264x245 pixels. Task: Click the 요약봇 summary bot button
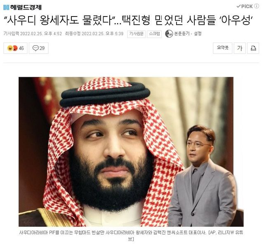pos(223,48)
